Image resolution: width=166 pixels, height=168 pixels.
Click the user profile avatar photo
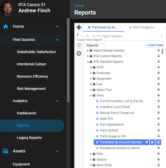click(x=7, y=8)
